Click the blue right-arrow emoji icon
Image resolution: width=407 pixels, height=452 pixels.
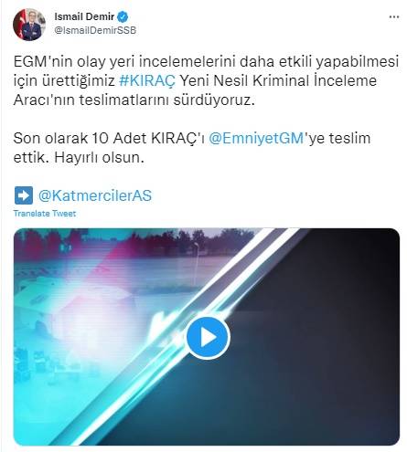pos(24,195)
